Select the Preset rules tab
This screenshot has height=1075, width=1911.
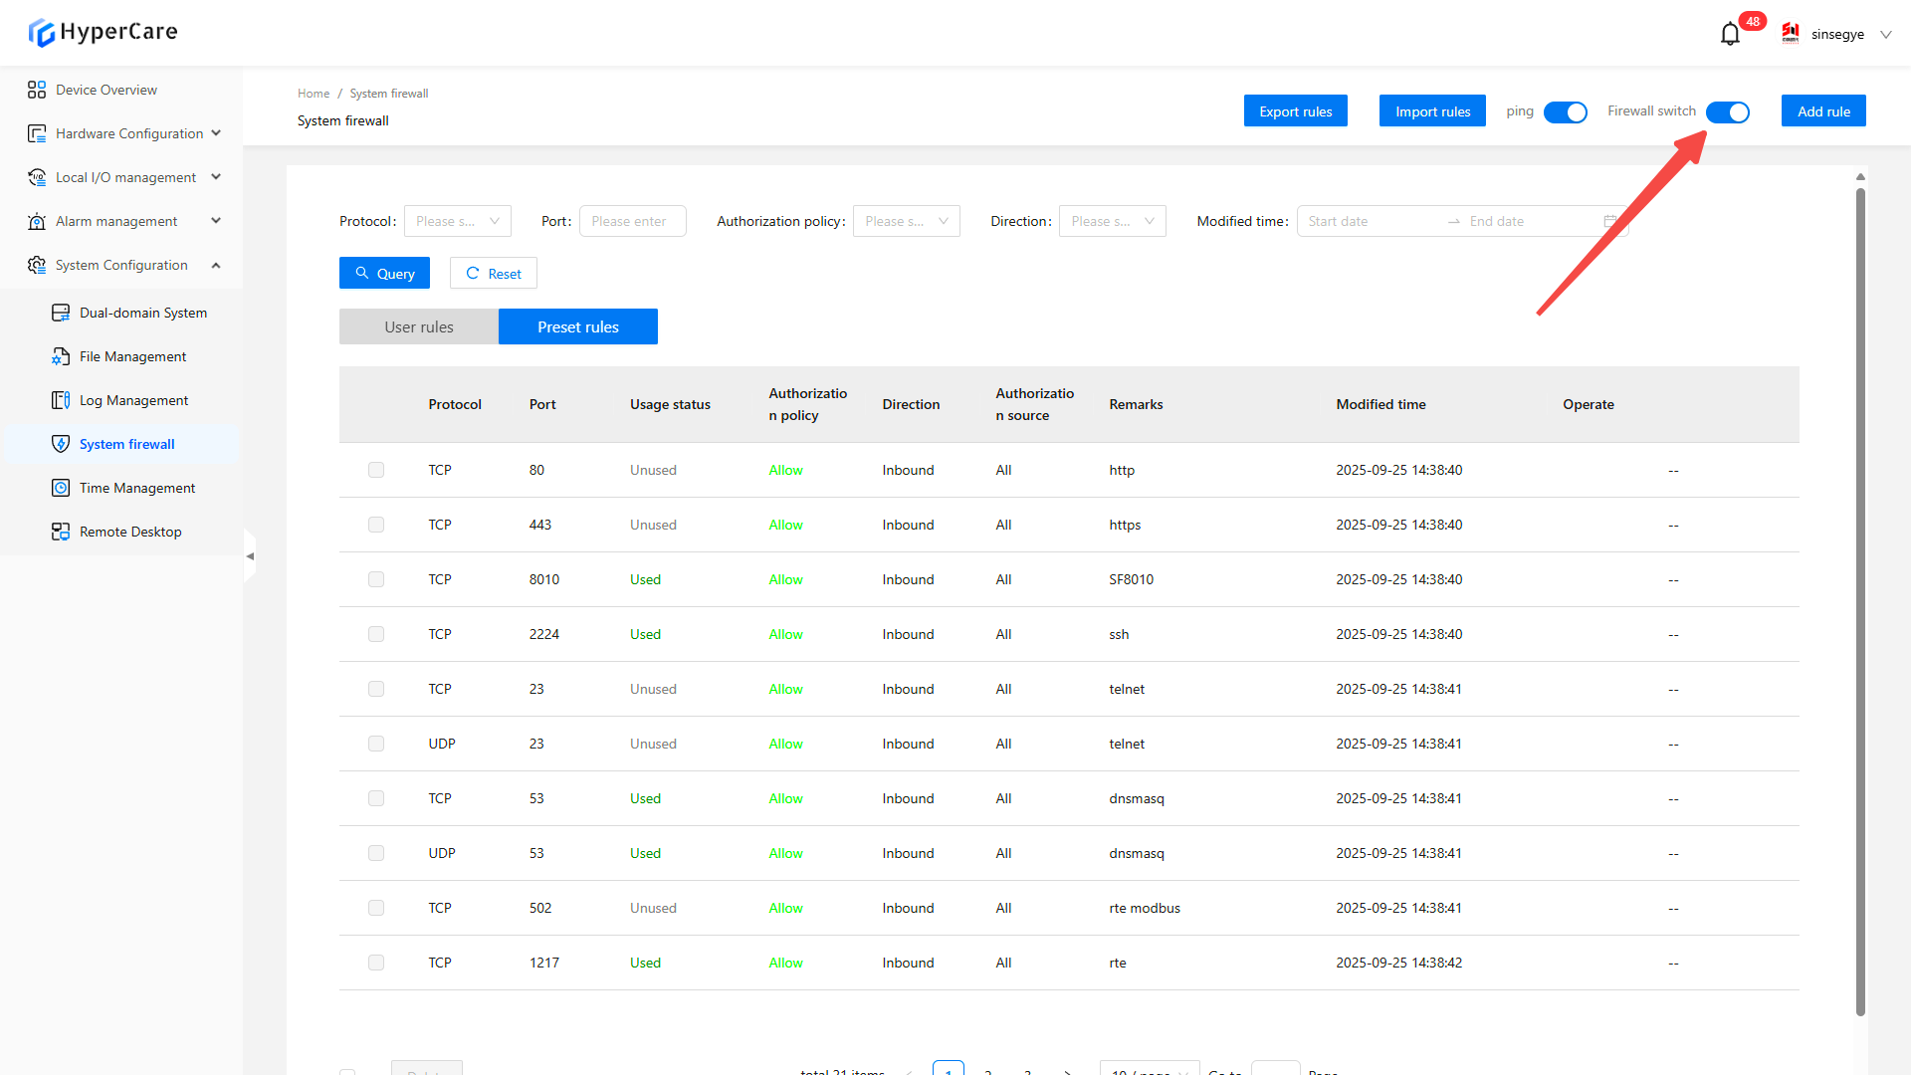577,326
